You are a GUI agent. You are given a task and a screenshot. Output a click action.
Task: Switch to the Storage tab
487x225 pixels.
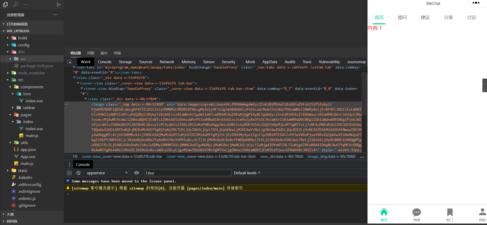click(125, 62)
